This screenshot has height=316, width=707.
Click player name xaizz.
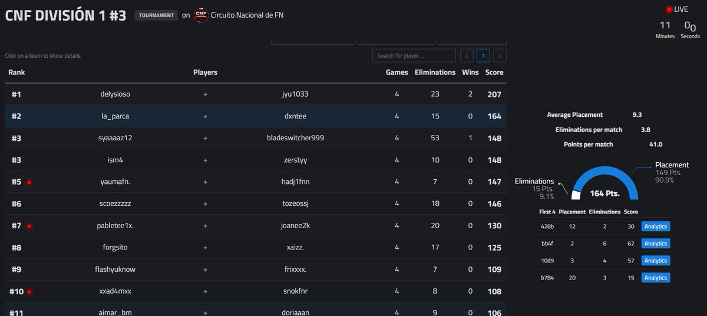coord(295,247)
